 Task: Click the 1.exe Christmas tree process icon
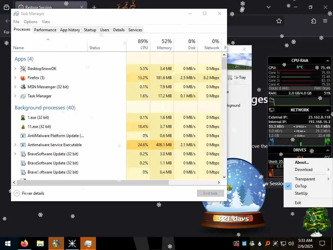23,117
